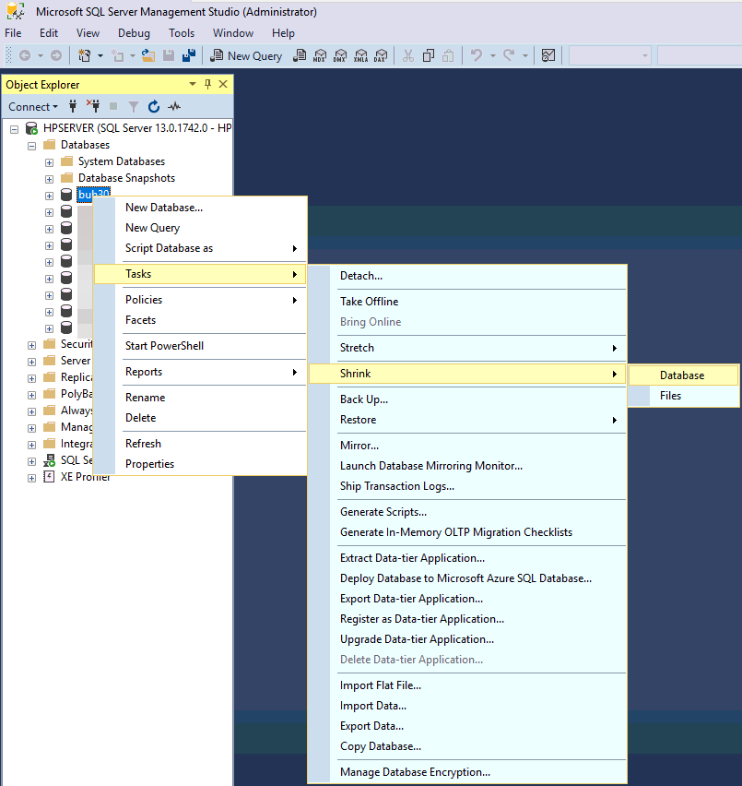The width and height of the screenshot is (742, 786).
Task: Open a new XMLA query
Action: (360, 55)
